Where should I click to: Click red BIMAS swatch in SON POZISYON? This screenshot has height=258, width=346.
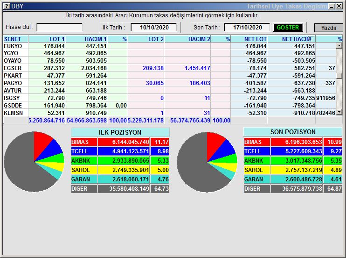pos(257,142)
